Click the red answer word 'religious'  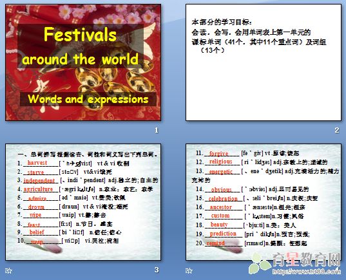(220, 162)
